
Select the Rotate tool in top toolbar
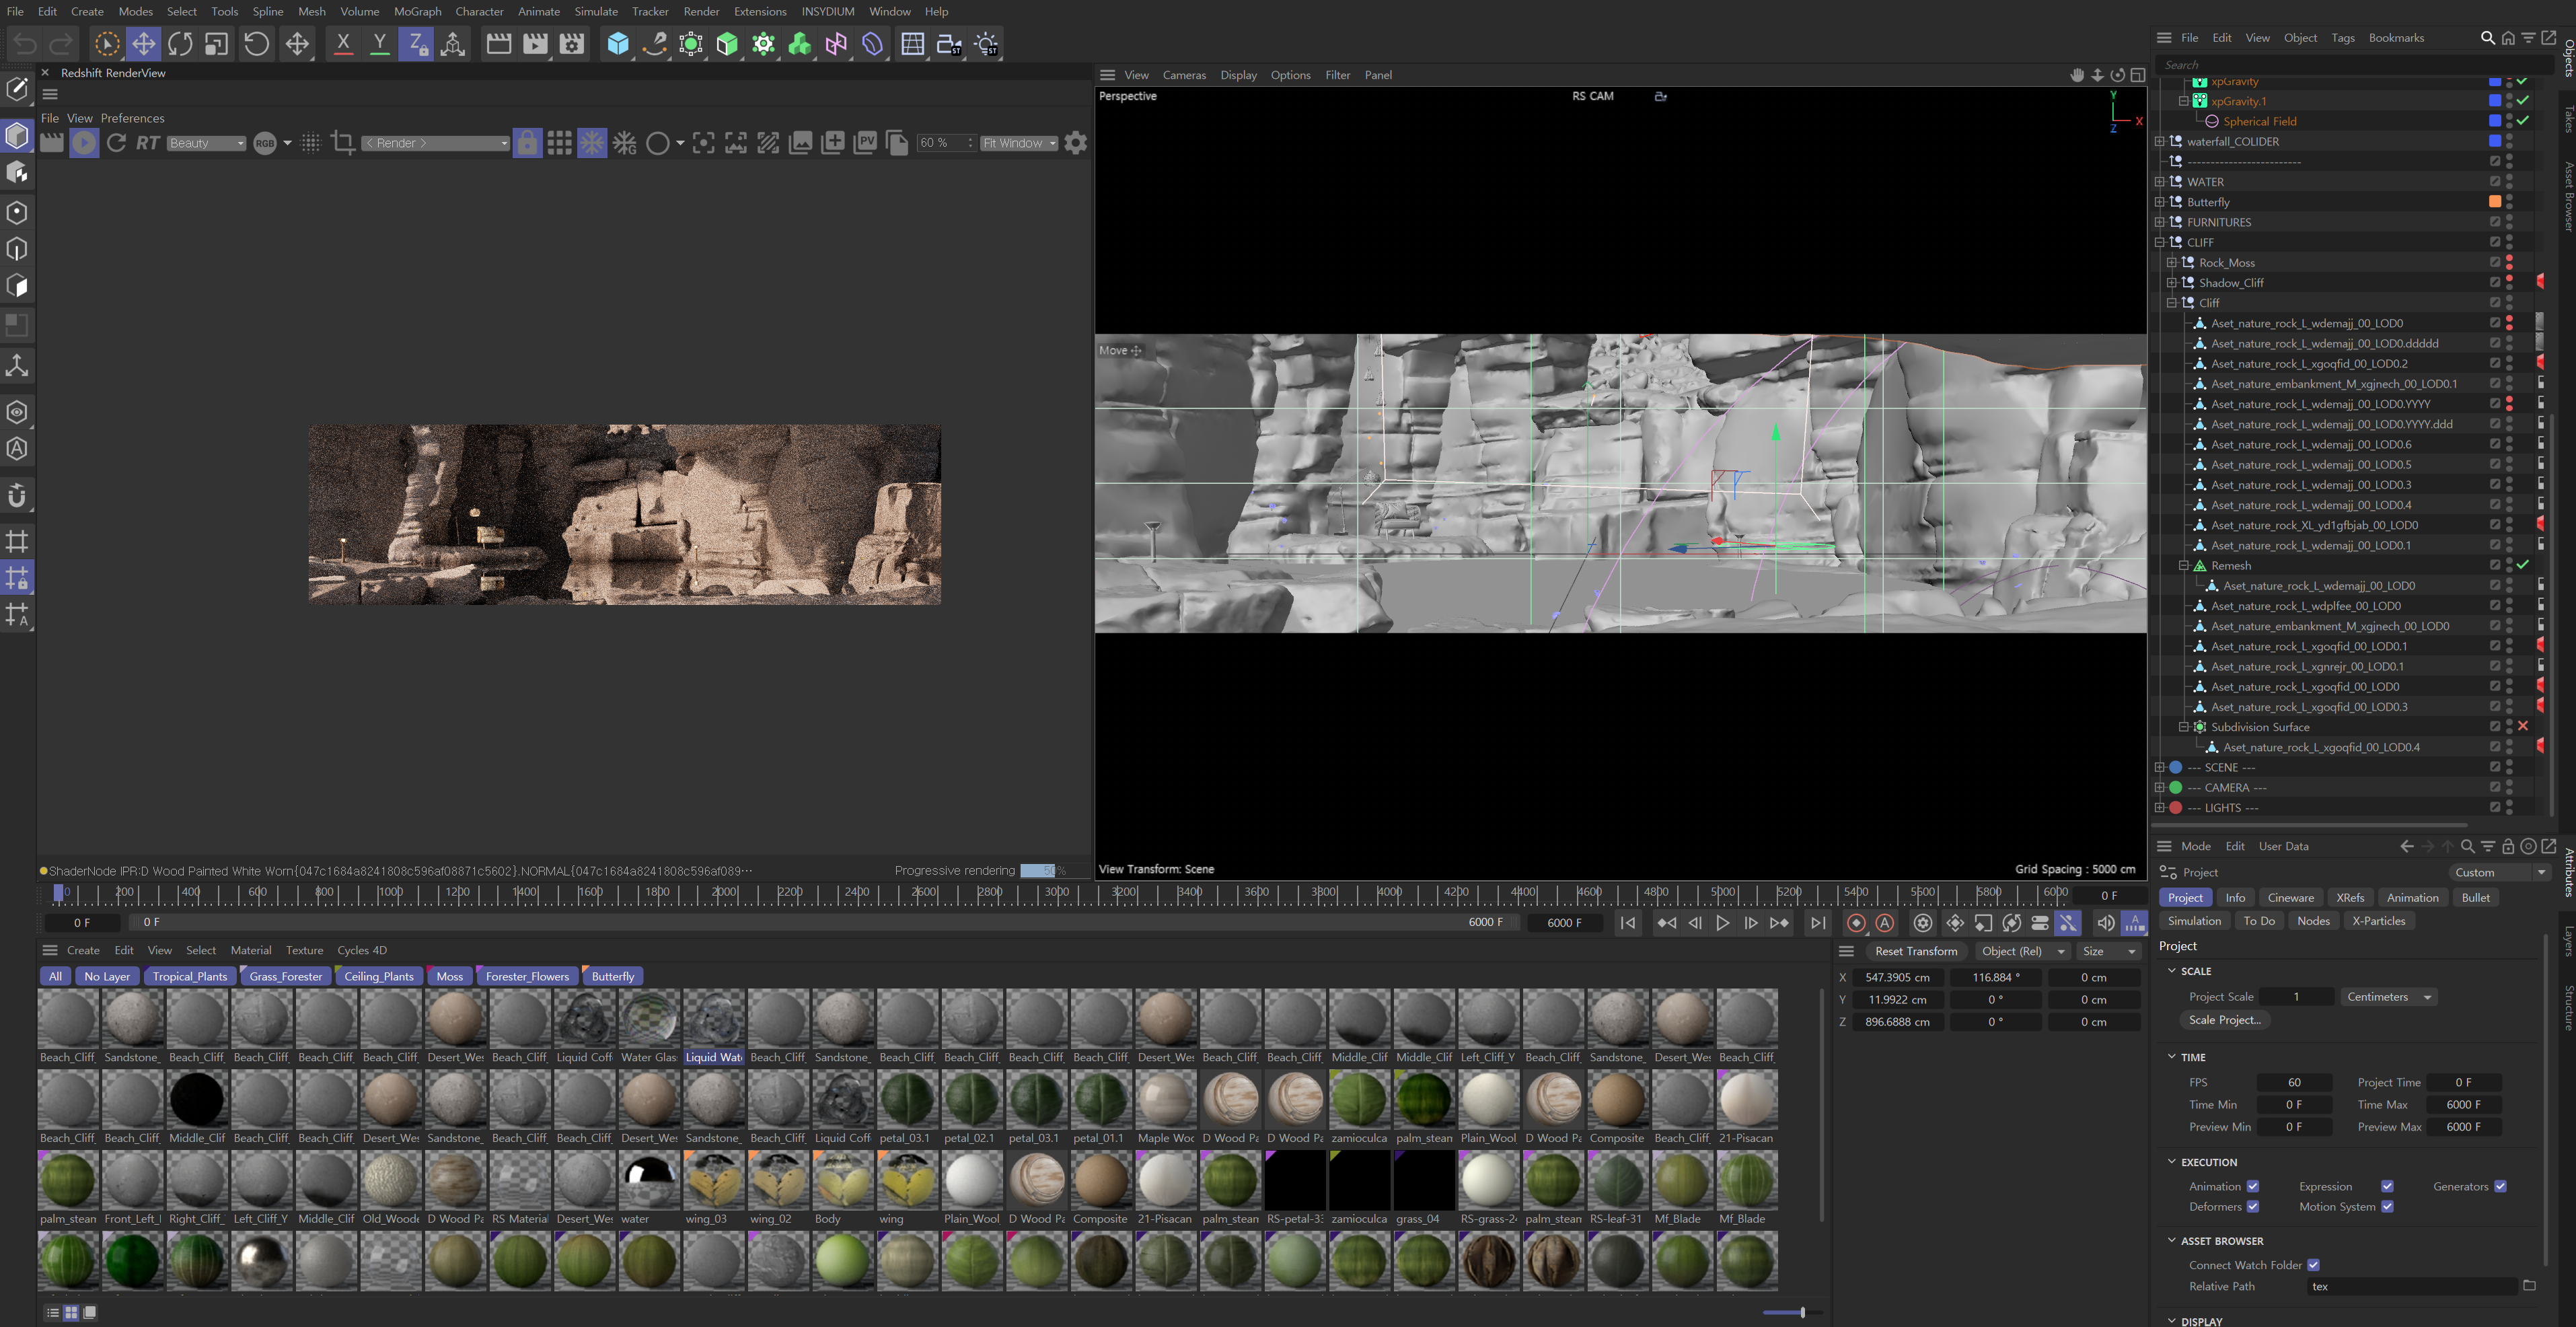click(x=180, y=44)
